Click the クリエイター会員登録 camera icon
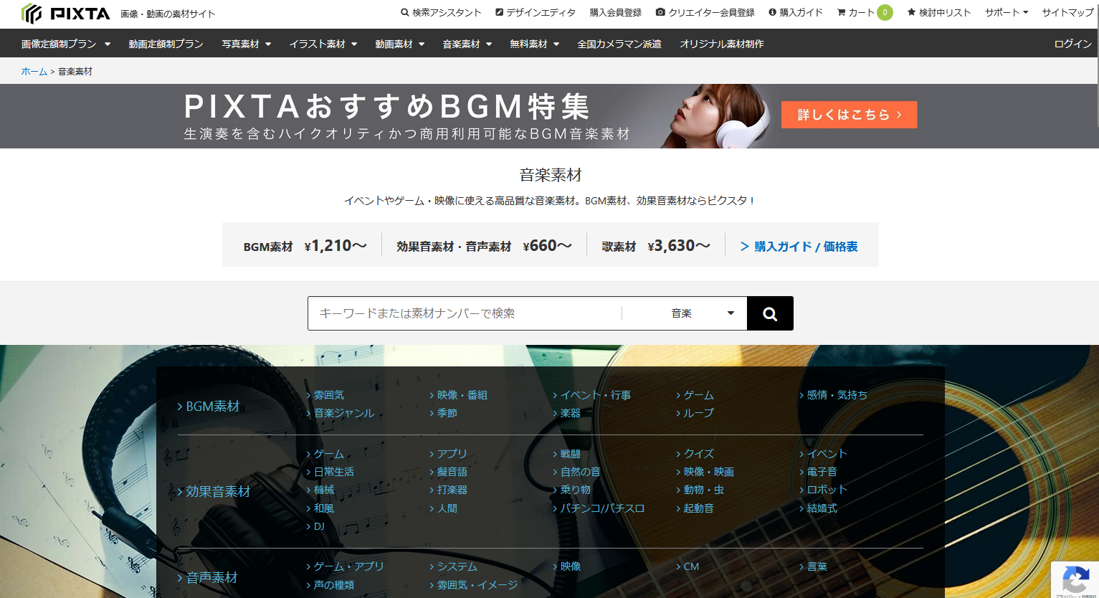 (x=660, y=12)
